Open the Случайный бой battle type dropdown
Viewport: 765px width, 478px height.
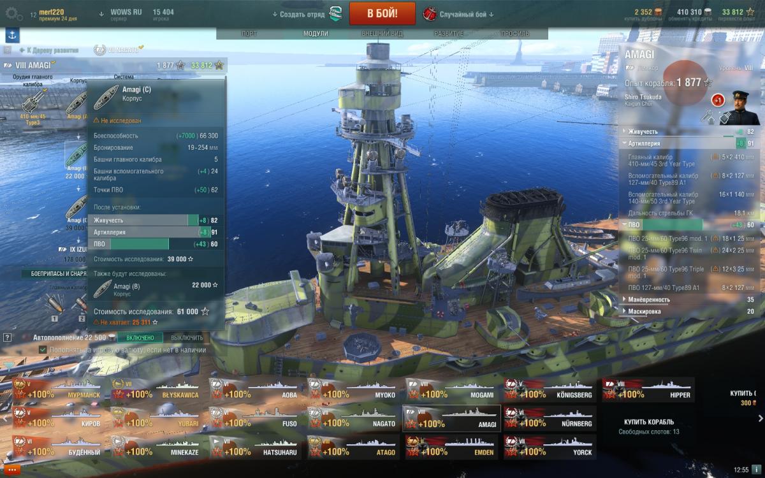point(462,14)
